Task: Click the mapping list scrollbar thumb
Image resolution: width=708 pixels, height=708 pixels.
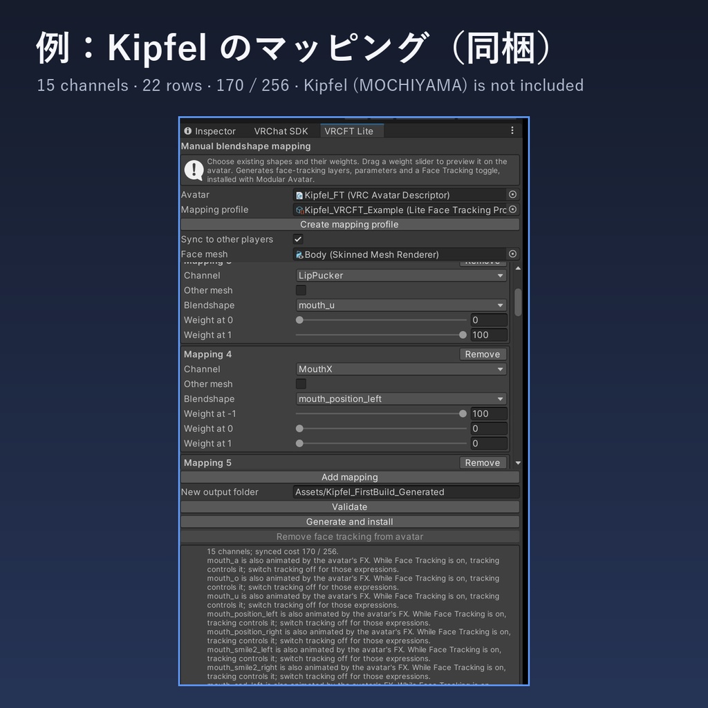Action: click(518, 302)
